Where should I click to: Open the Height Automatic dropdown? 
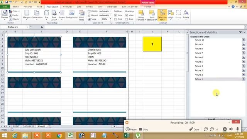pos(111,15)
